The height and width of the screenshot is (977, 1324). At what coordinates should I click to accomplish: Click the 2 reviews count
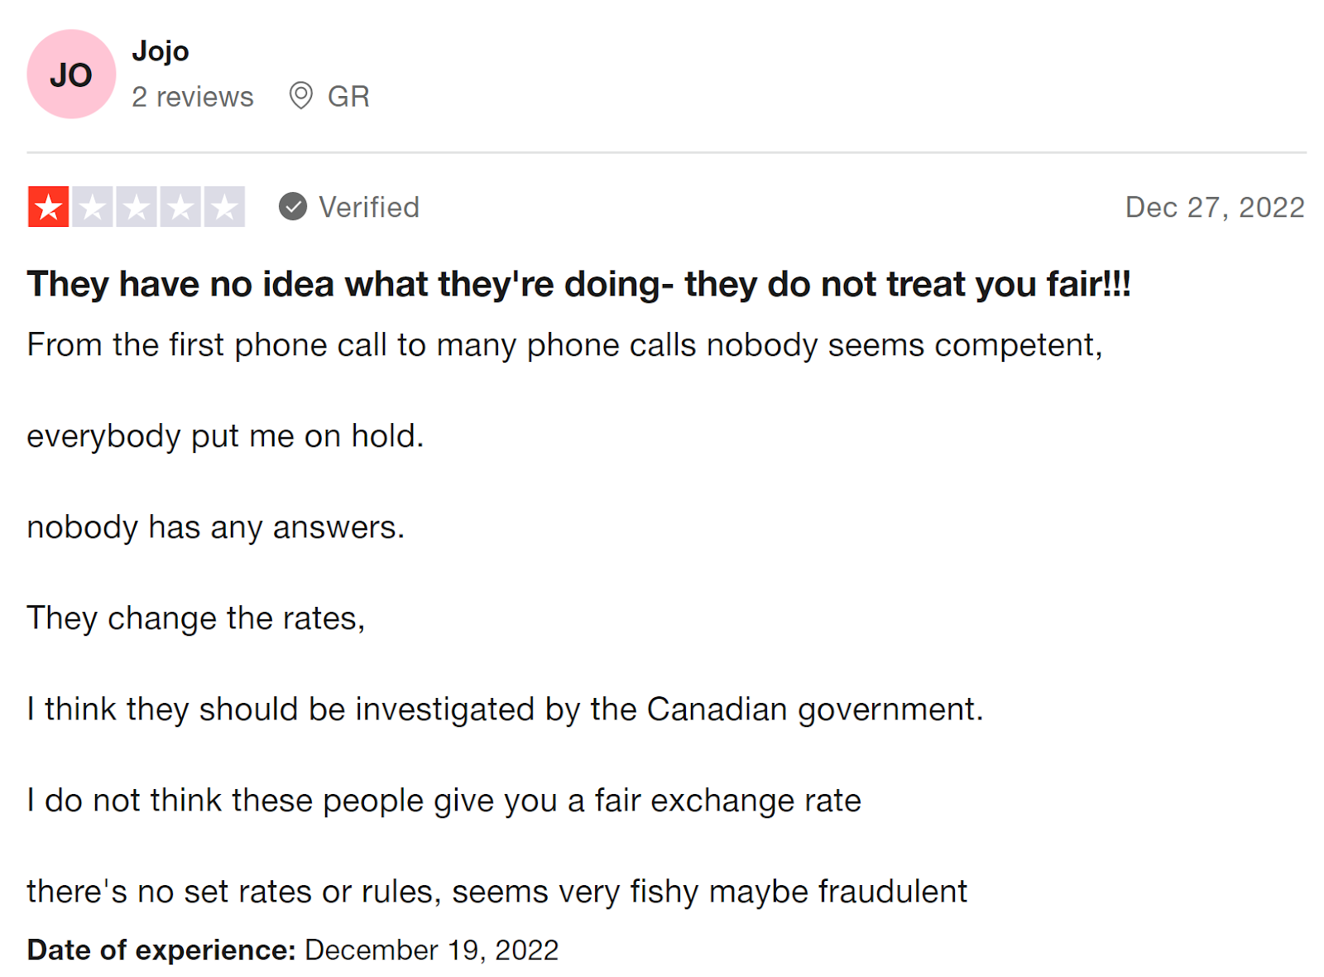click(193, 97)
